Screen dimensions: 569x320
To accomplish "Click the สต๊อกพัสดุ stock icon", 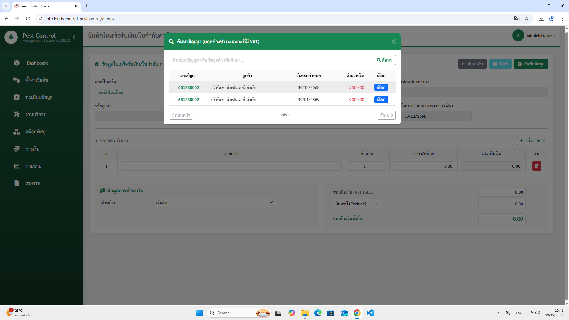I will click(17, 132).
